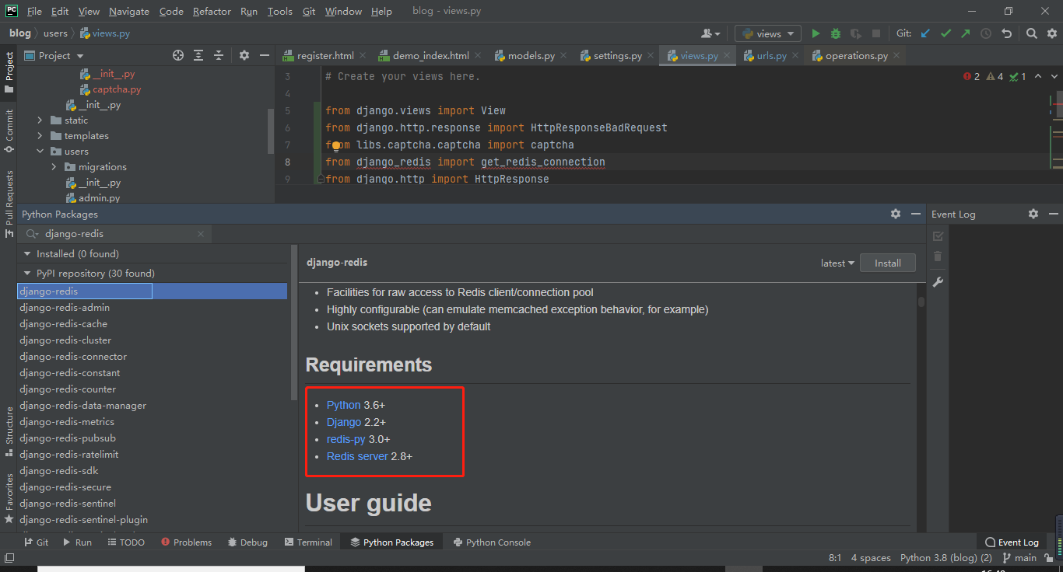The image size is (1063, 572).
Task: Expand the migrations folder
Action: tap(54, 167)
